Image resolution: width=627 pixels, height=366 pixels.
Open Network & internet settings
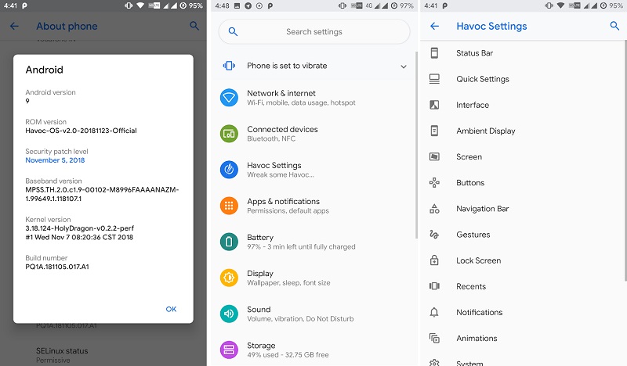(314, 98)
